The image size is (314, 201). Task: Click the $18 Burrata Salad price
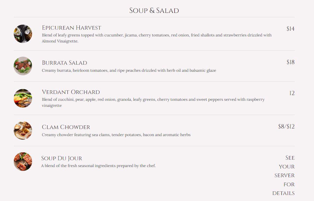290,62
